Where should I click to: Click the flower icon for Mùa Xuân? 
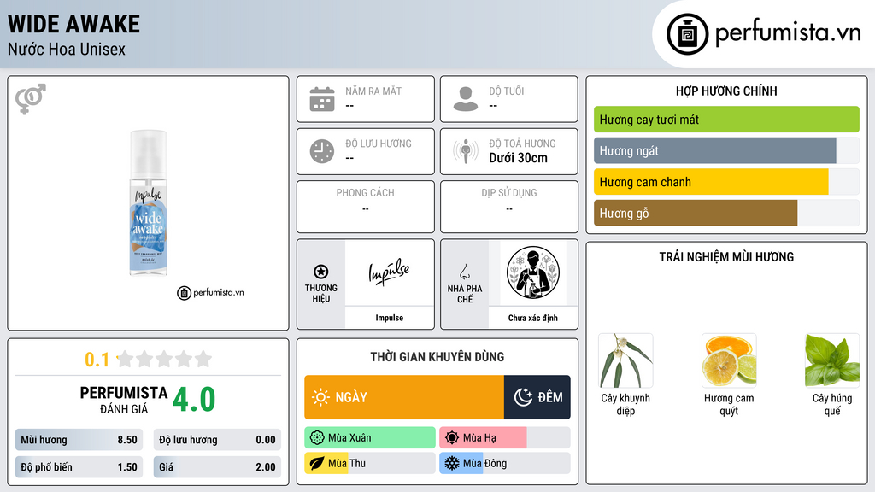click(x=317, y=437)
